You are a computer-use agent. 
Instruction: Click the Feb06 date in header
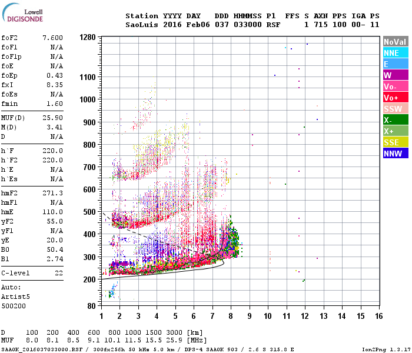pyautogui.click(x=198, y=25)
